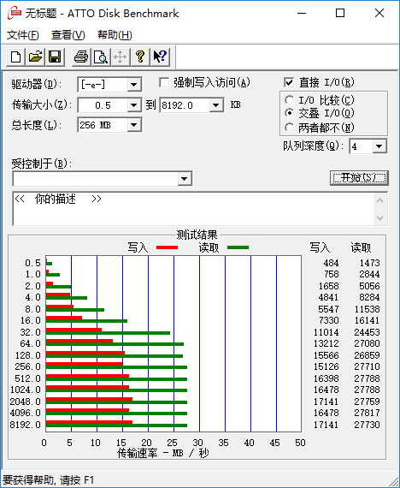The height and width of the screenshot is (488, 400).
Task: Click the New document toolbar icon
Action: 16,57
